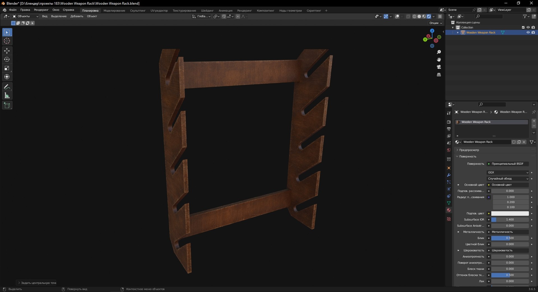Open the Случайный обход dropdown

coord(508,179)
